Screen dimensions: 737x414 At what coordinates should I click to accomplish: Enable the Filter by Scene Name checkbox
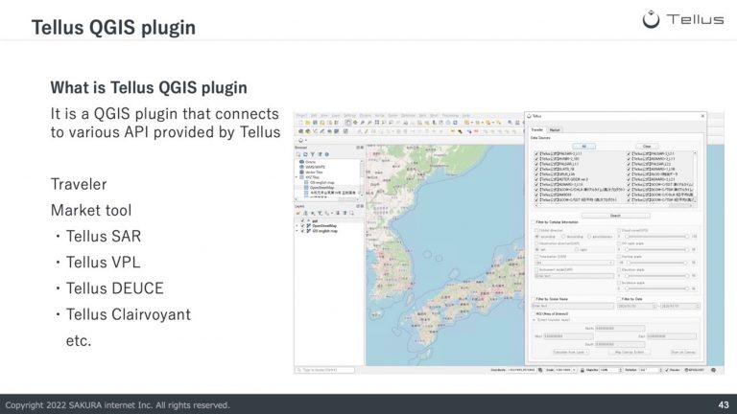(x=533, y=299)
